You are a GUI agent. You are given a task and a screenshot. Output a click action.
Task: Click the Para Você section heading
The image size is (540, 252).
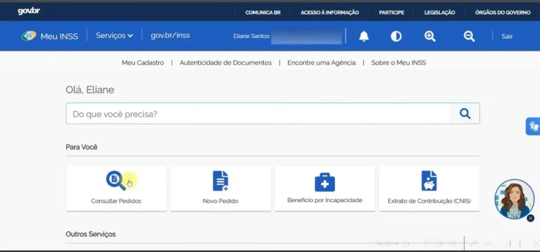[x=82, y=147]
